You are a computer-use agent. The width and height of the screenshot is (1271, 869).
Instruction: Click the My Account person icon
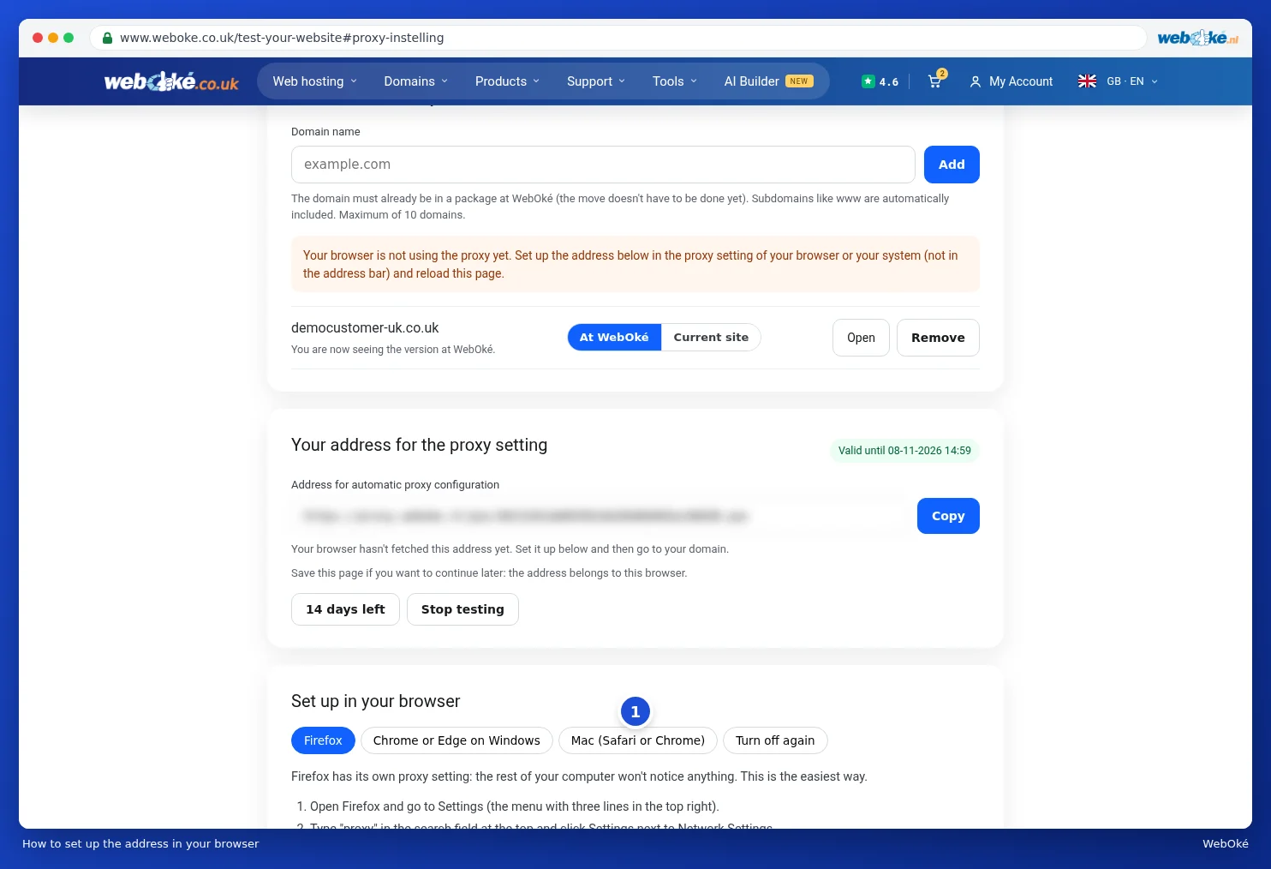(x=975, y=81)
